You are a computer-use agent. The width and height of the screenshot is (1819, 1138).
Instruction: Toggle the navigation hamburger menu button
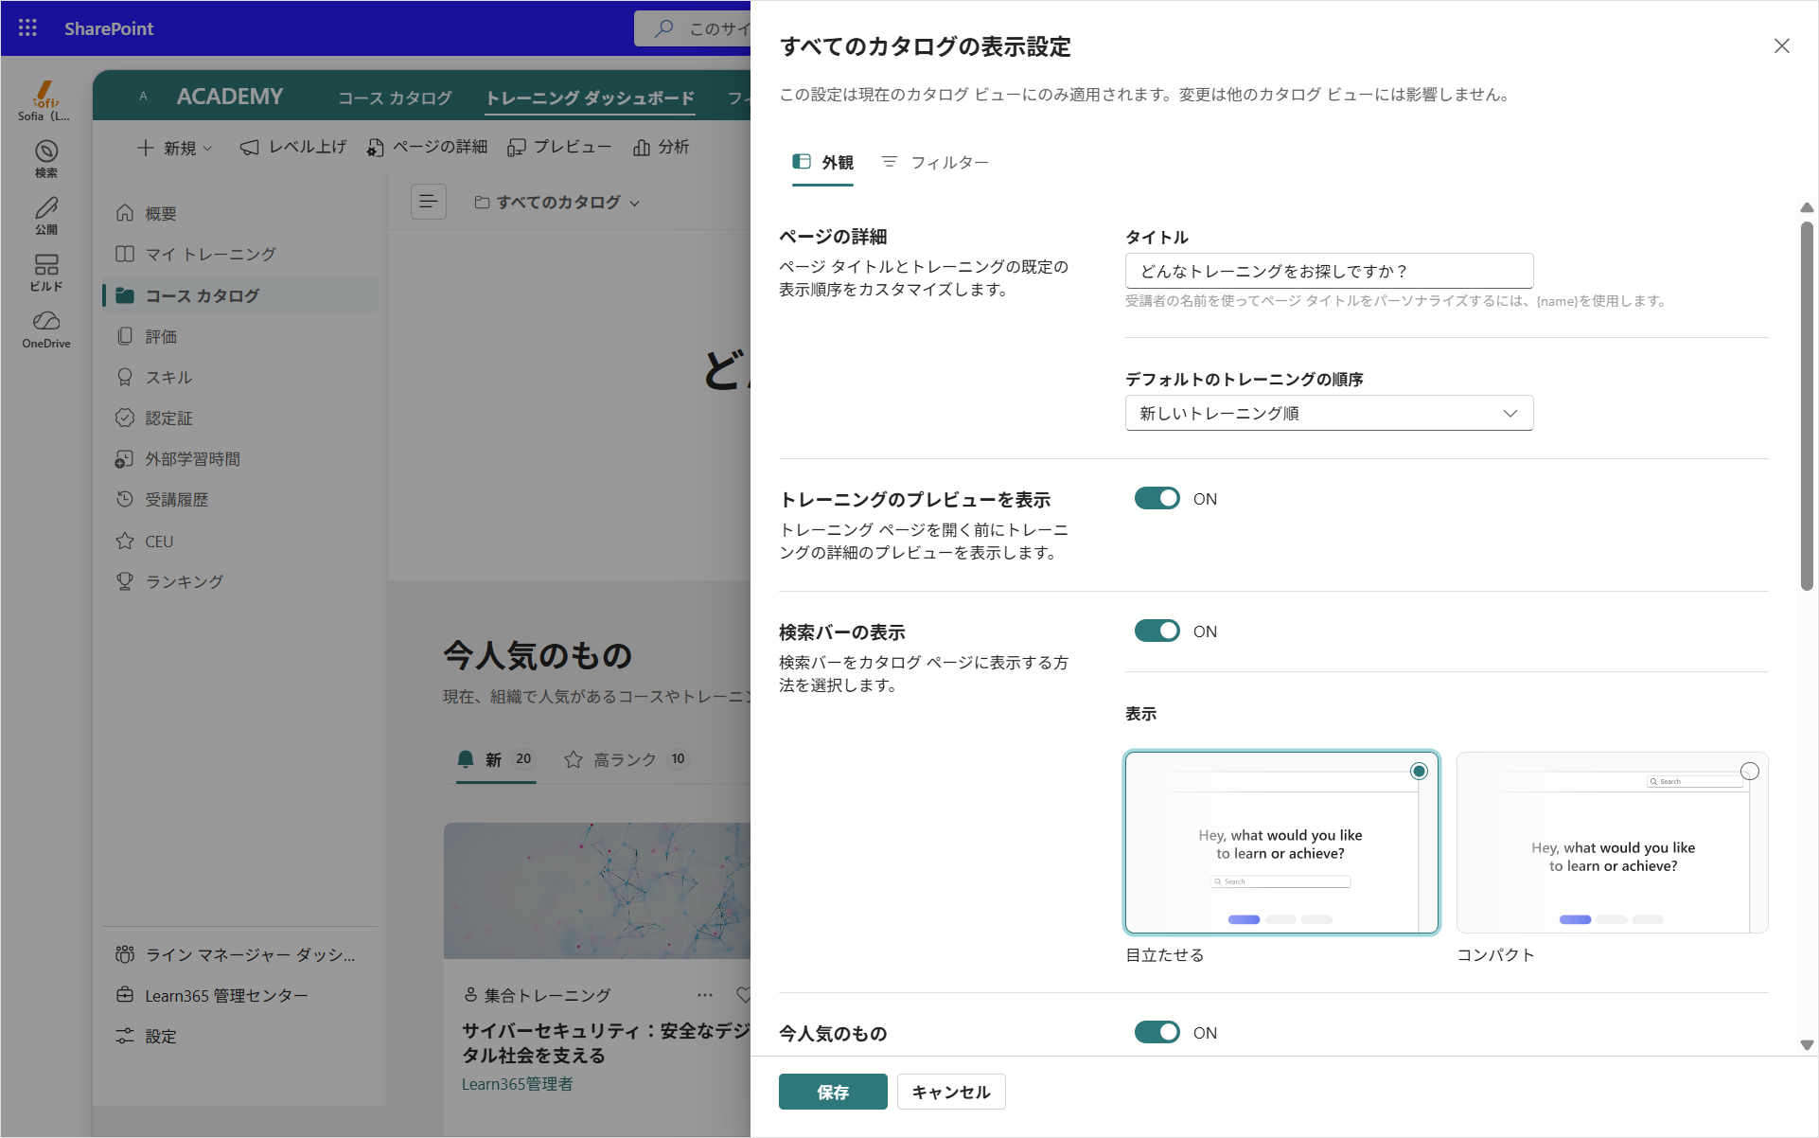coord(428,202)
